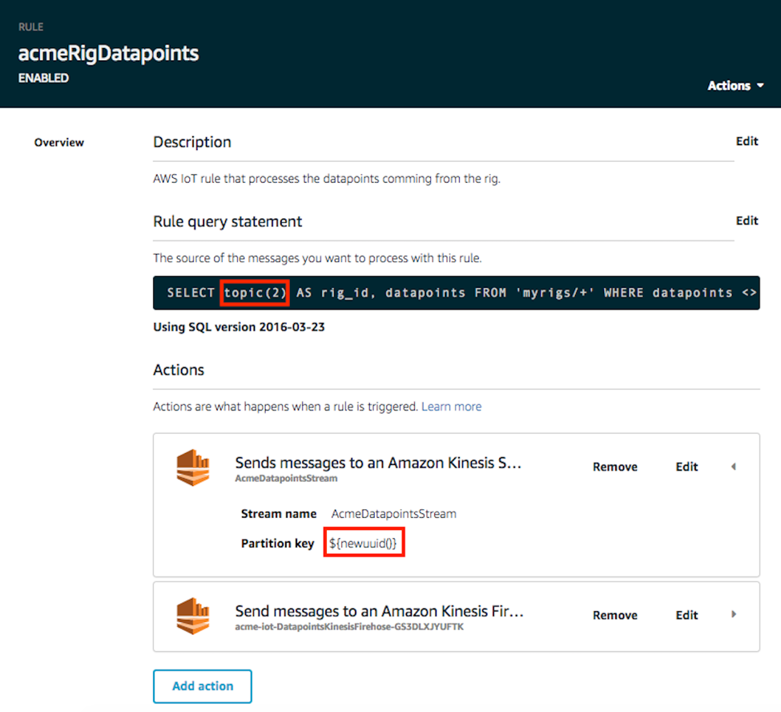The height and width of the screenshot is (712, 781).
Task: Click the Stream name label
Action: (x=279, y=514)
